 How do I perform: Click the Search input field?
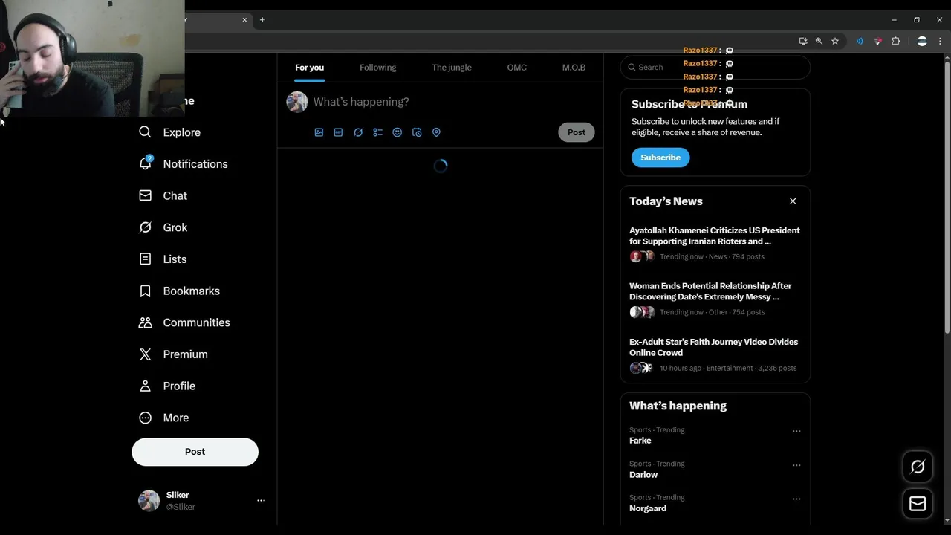pos(715,67)
